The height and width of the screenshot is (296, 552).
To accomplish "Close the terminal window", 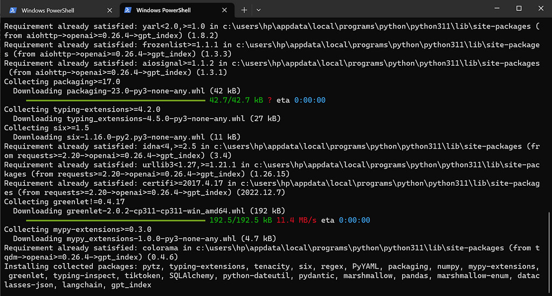I will pyautogui.click(x=541, y=8).
